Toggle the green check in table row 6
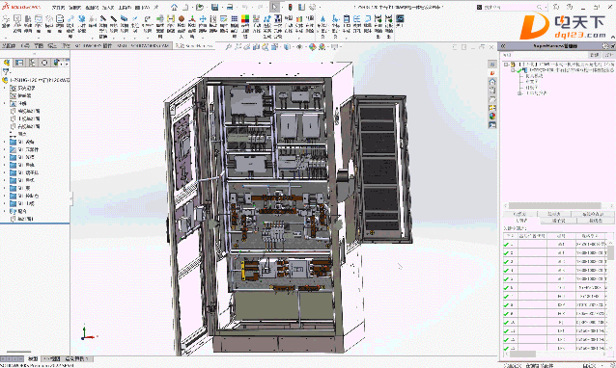 pos(506,287)
